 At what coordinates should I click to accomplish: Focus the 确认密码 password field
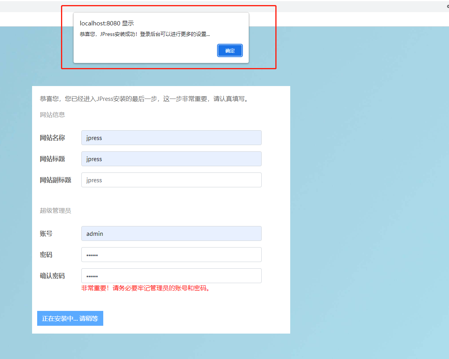pos(171,276)
